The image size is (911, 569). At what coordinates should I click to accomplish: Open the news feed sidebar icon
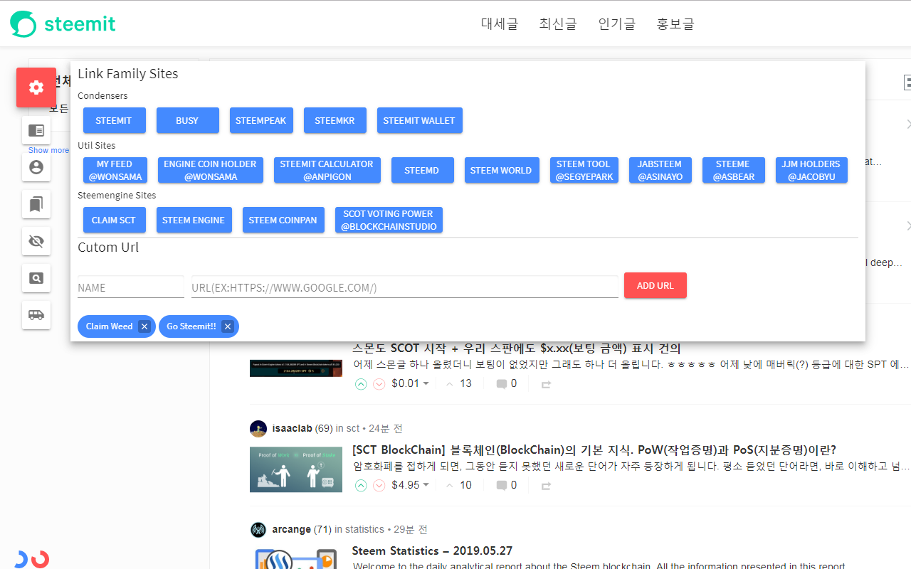pos(36,130)
